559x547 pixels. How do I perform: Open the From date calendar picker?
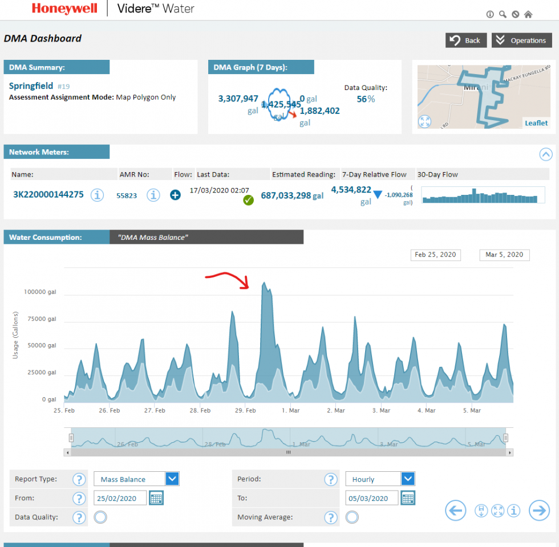point(156,498)
